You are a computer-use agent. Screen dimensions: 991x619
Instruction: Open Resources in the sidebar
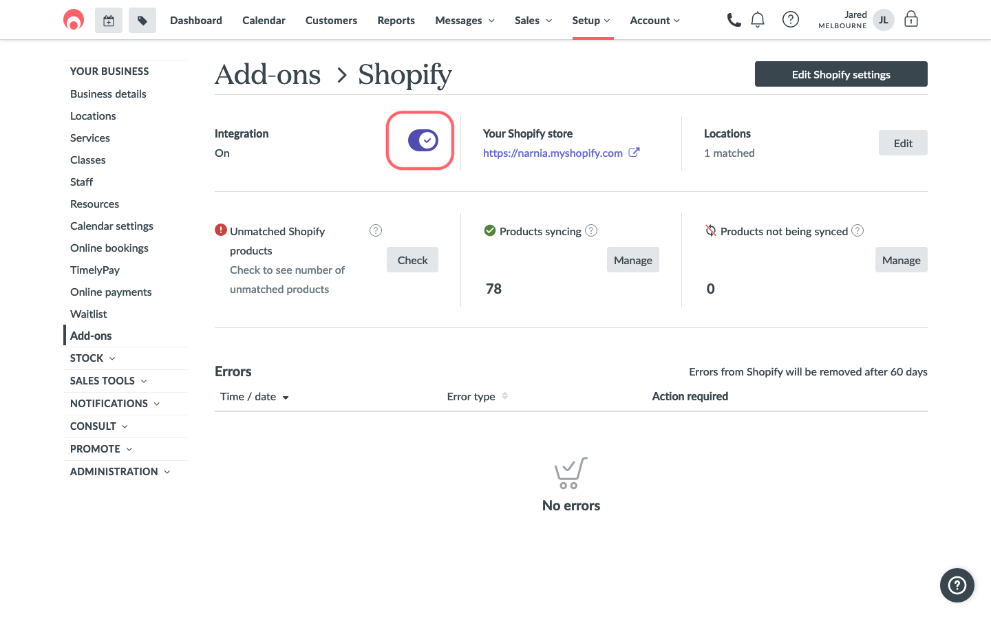94,204
